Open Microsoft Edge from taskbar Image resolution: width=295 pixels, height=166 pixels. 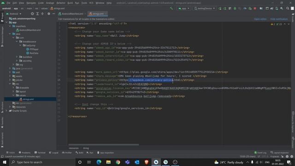click(x=99, y=162)
